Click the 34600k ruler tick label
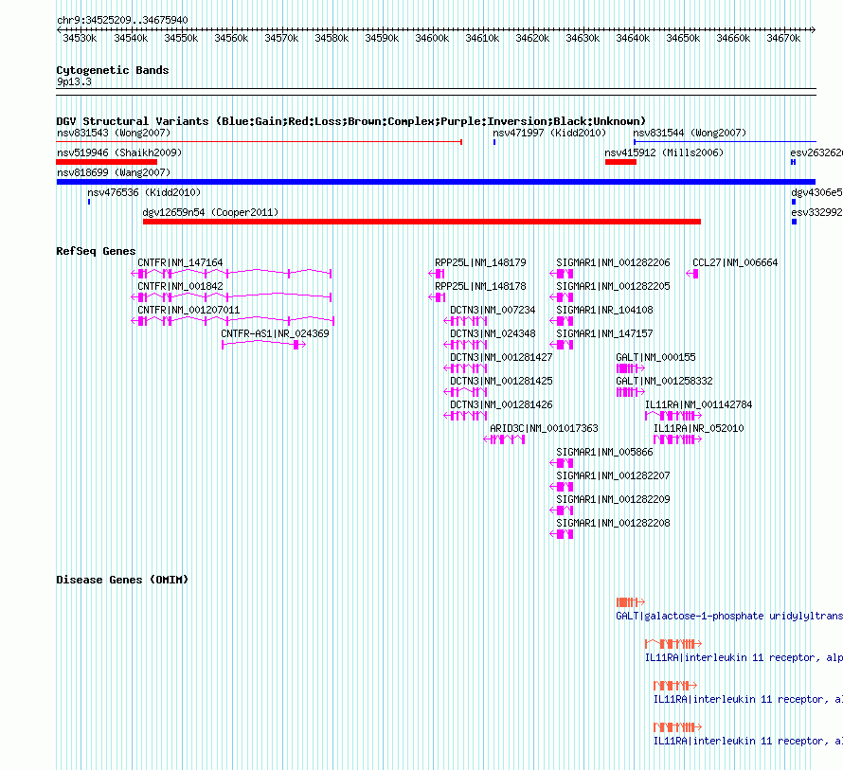This screenshot has width=843, height=770. click(432, 38)
